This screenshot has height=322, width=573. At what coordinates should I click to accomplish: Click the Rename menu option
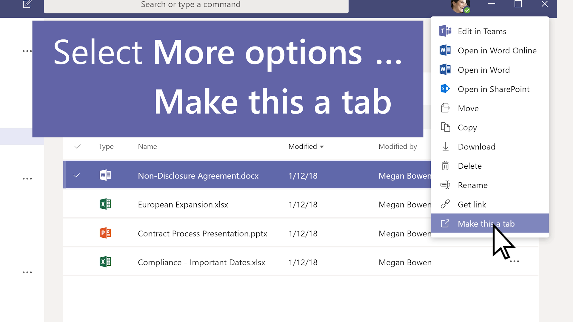473,185
